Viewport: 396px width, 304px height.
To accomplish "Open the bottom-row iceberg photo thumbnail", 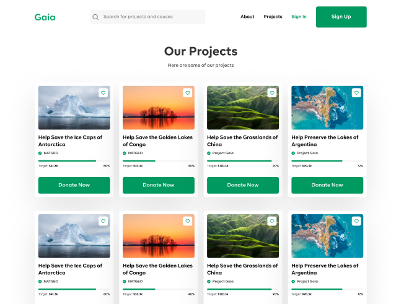I will [x=74, y=236].
